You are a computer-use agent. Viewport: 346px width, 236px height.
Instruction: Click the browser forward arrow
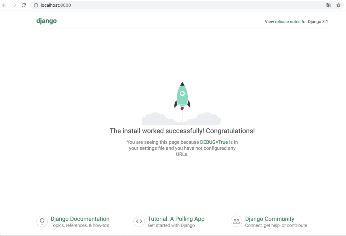(14, 5)
